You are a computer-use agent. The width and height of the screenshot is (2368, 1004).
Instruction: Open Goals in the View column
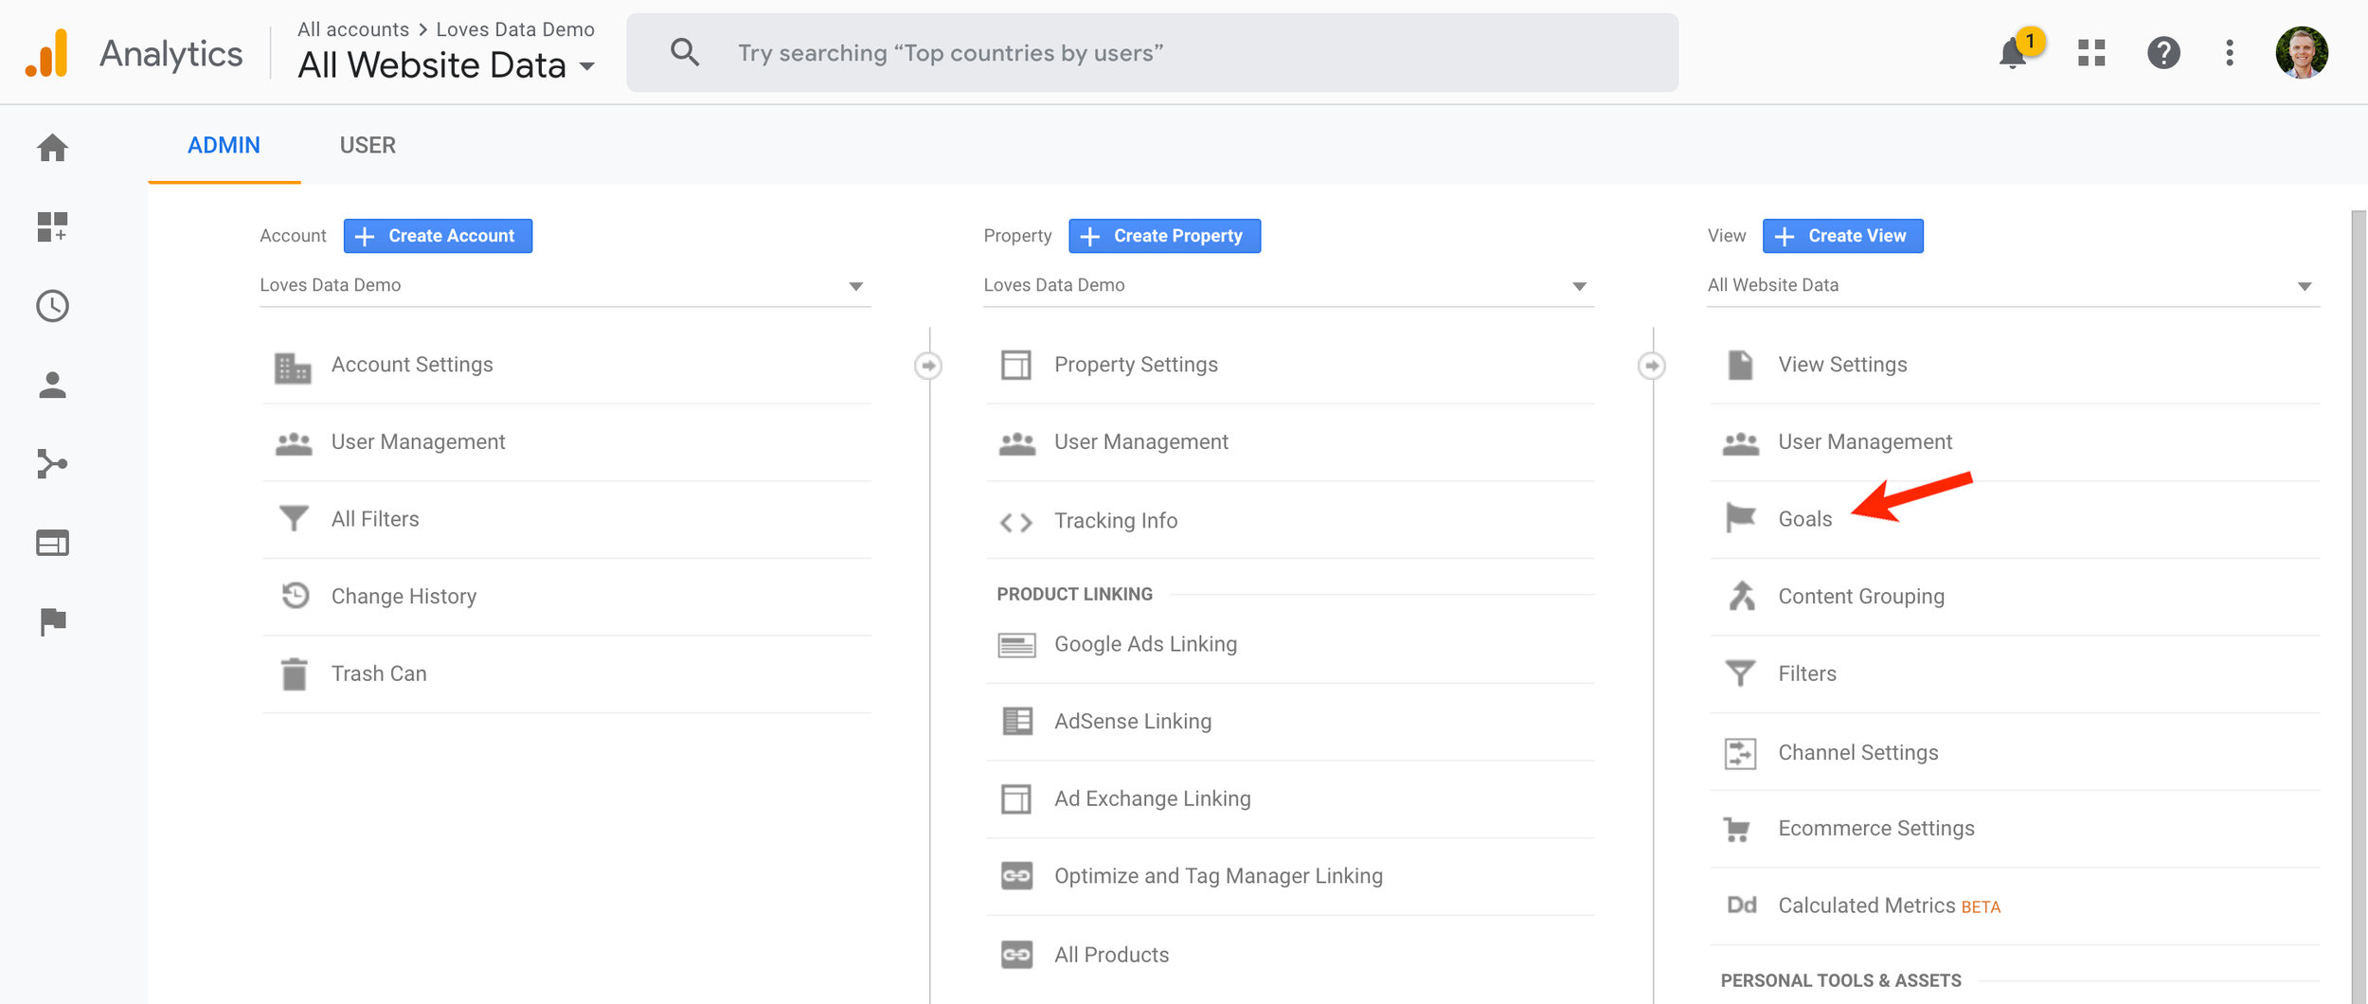[x=1804, y=519]
